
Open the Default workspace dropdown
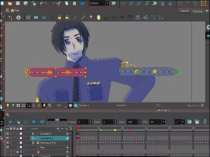pyautogui.click(x=107, y=3)
